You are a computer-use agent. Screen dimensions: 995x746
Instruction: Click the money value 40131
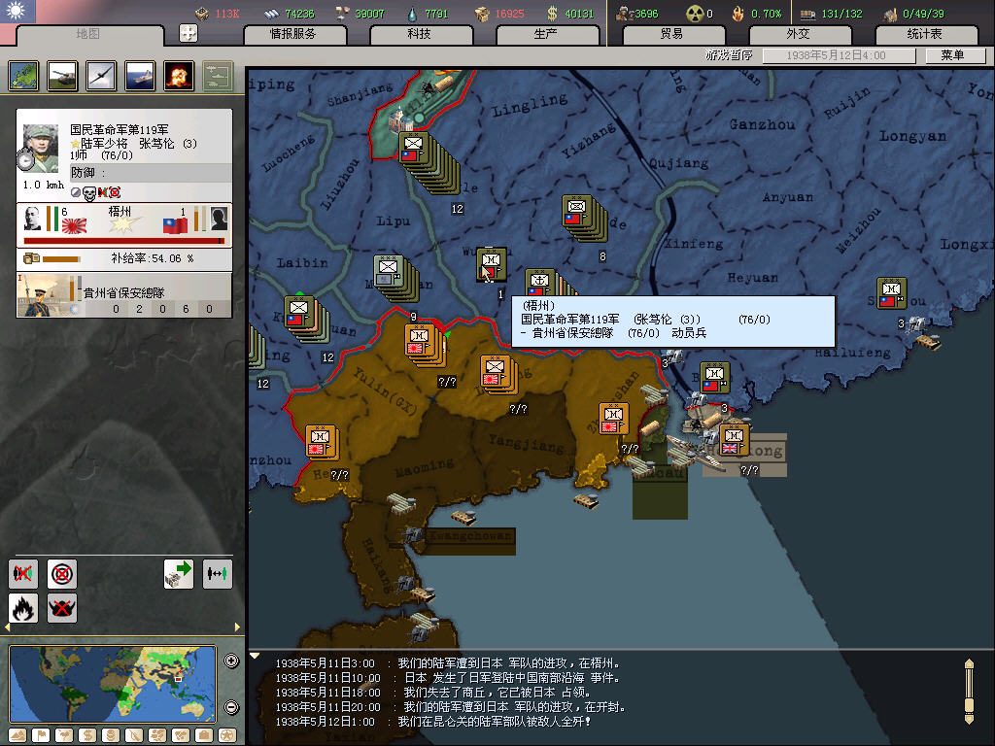point(579,14)
